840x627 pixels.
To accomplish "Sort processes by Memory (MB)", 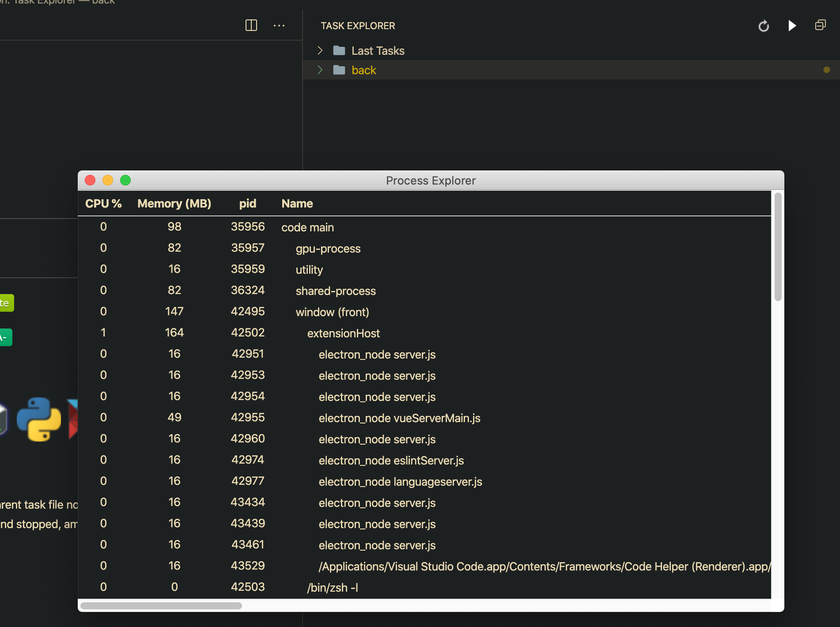I will click(x=174, y=204).
